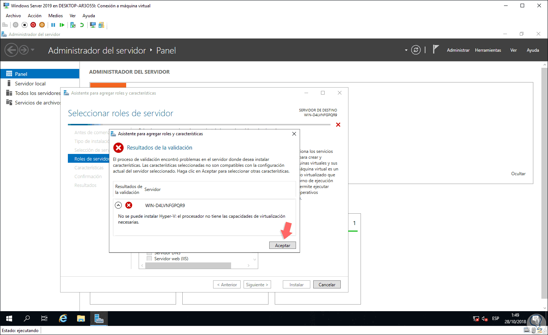Click the ESP language indicator

pos(496,319)
